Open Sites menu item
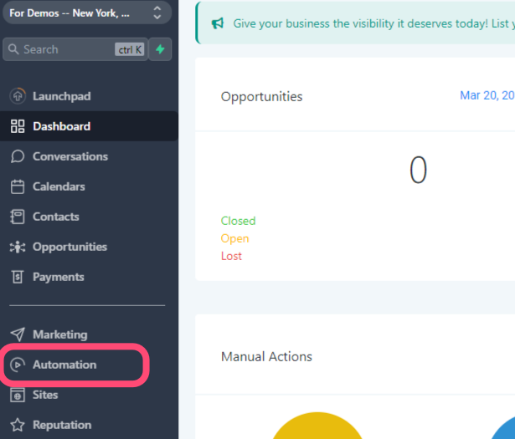Image resolution: width=515 pixels, height=439 pixels. point(89,395)
